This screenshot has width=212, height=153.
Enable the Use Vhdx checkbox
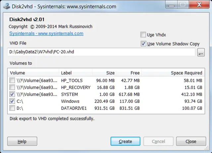[x=143, y=35]
